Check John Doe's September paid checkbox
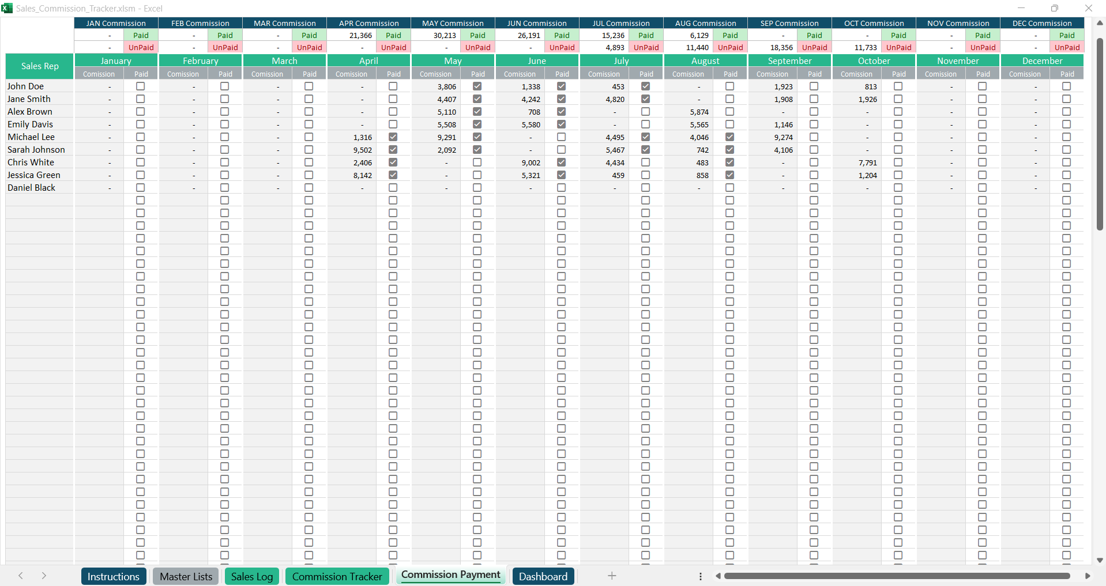The width and height of the screenshot is (1106, 586). (x=814, y=86)
